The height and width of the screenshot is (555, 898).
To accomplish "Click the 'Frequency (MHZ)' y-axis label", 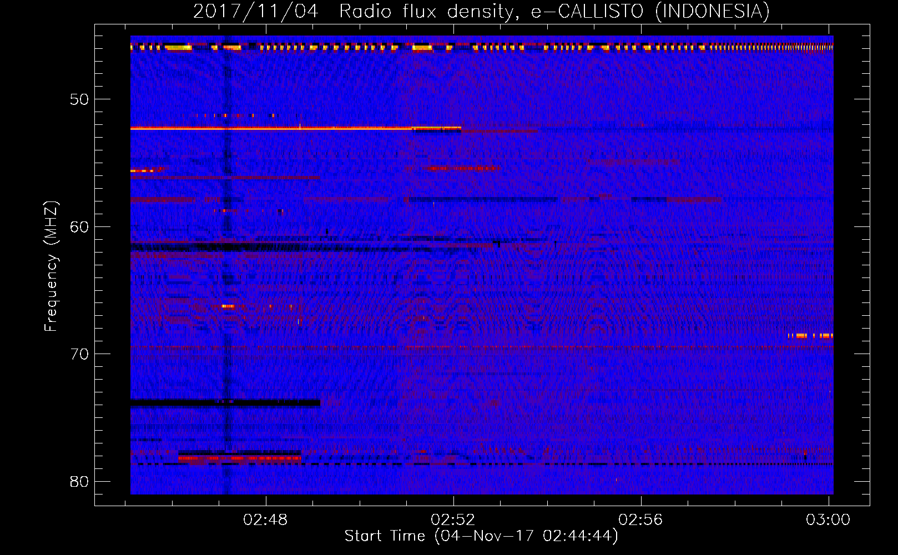I will (51, 266).
